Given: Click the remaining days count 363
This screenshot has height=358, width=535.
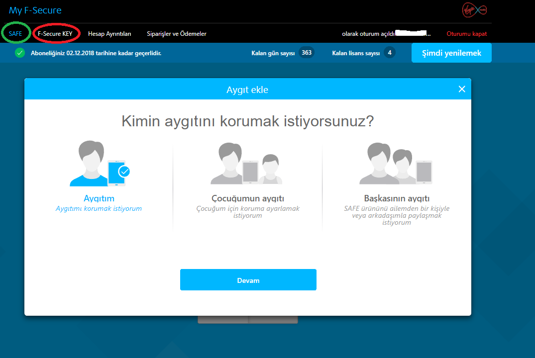Looking at the screenshot, I should (307, 53).
